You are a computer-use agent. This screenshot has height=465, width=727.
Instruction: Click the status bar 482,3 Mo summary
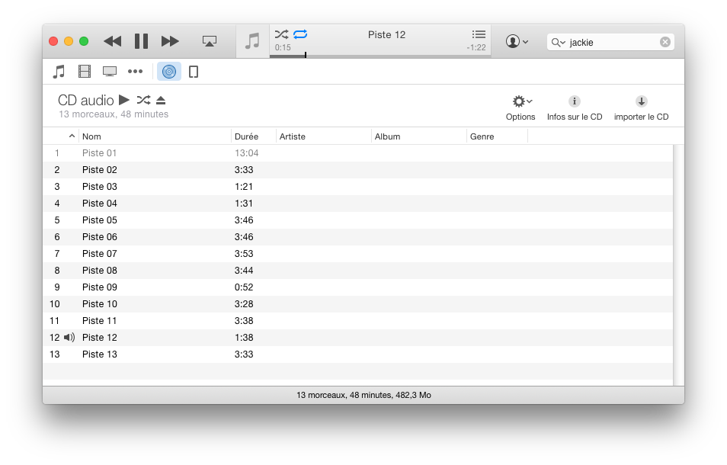364,395
